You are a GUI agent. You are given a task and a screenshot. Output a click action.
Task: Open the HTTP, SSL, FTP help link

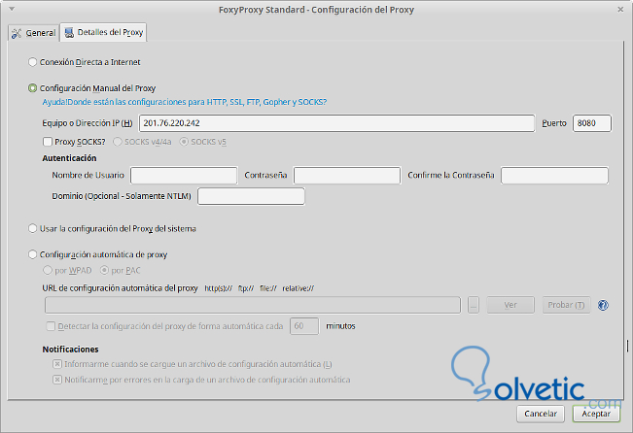pyautogui.click(x=185, y=102)
